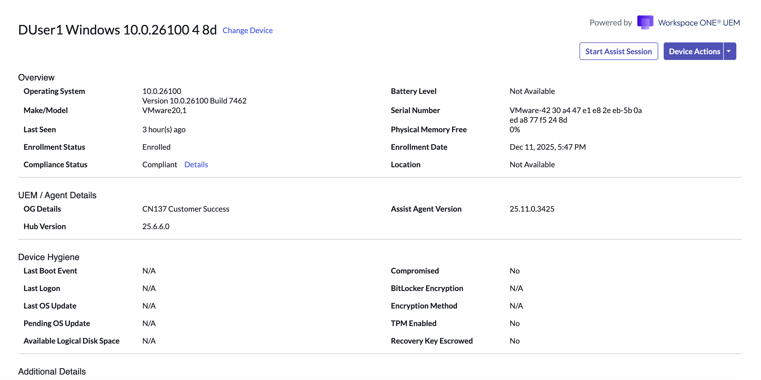Screen dimensions: 761x380
Task: Click the OG Details value CN137 Customer Success
Action: pyautogui.click(x=186, y=209)
